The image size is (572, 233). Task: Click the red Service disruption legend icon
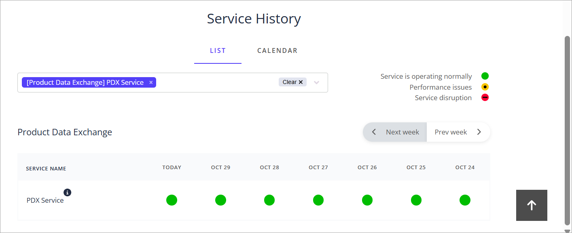coord(485,97)
